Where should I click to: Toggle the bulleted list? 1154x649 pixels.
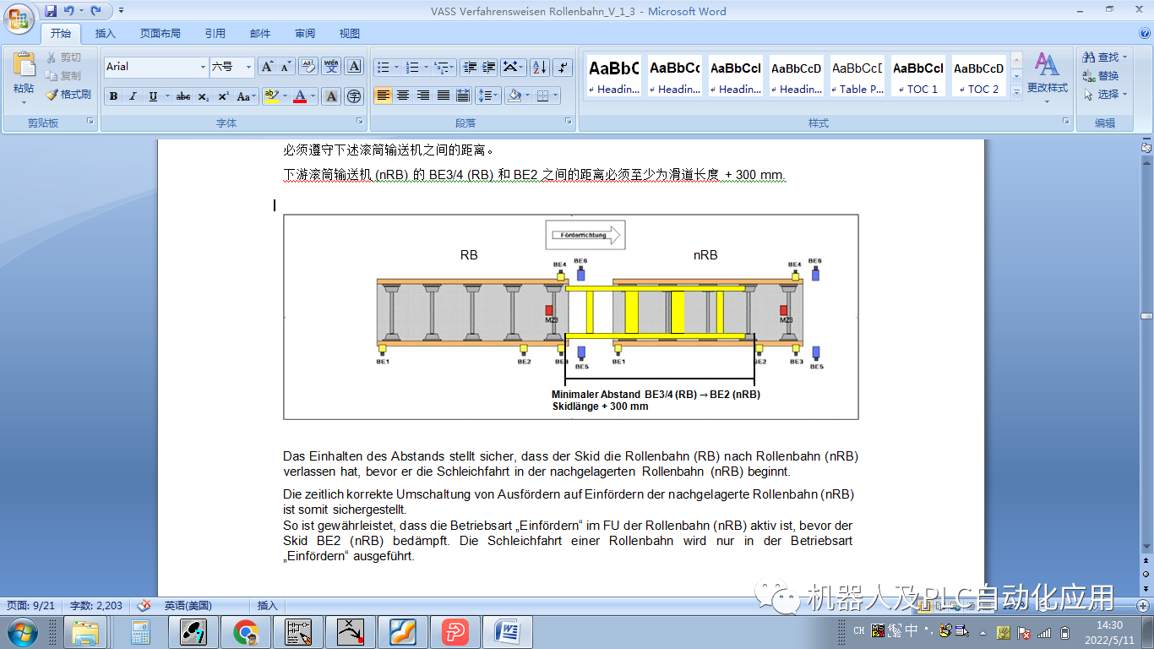(x=385, y=67)
